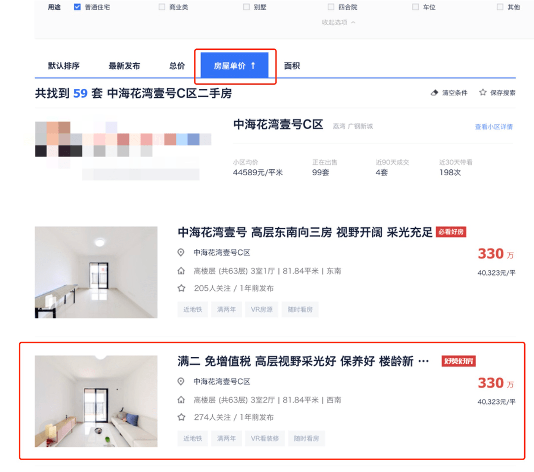
Task: Click the VR看装修 tag
Action: [265, 438]
